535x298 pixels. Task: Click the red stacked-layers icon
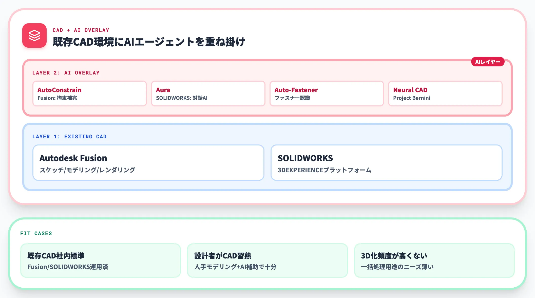(34, 35)
